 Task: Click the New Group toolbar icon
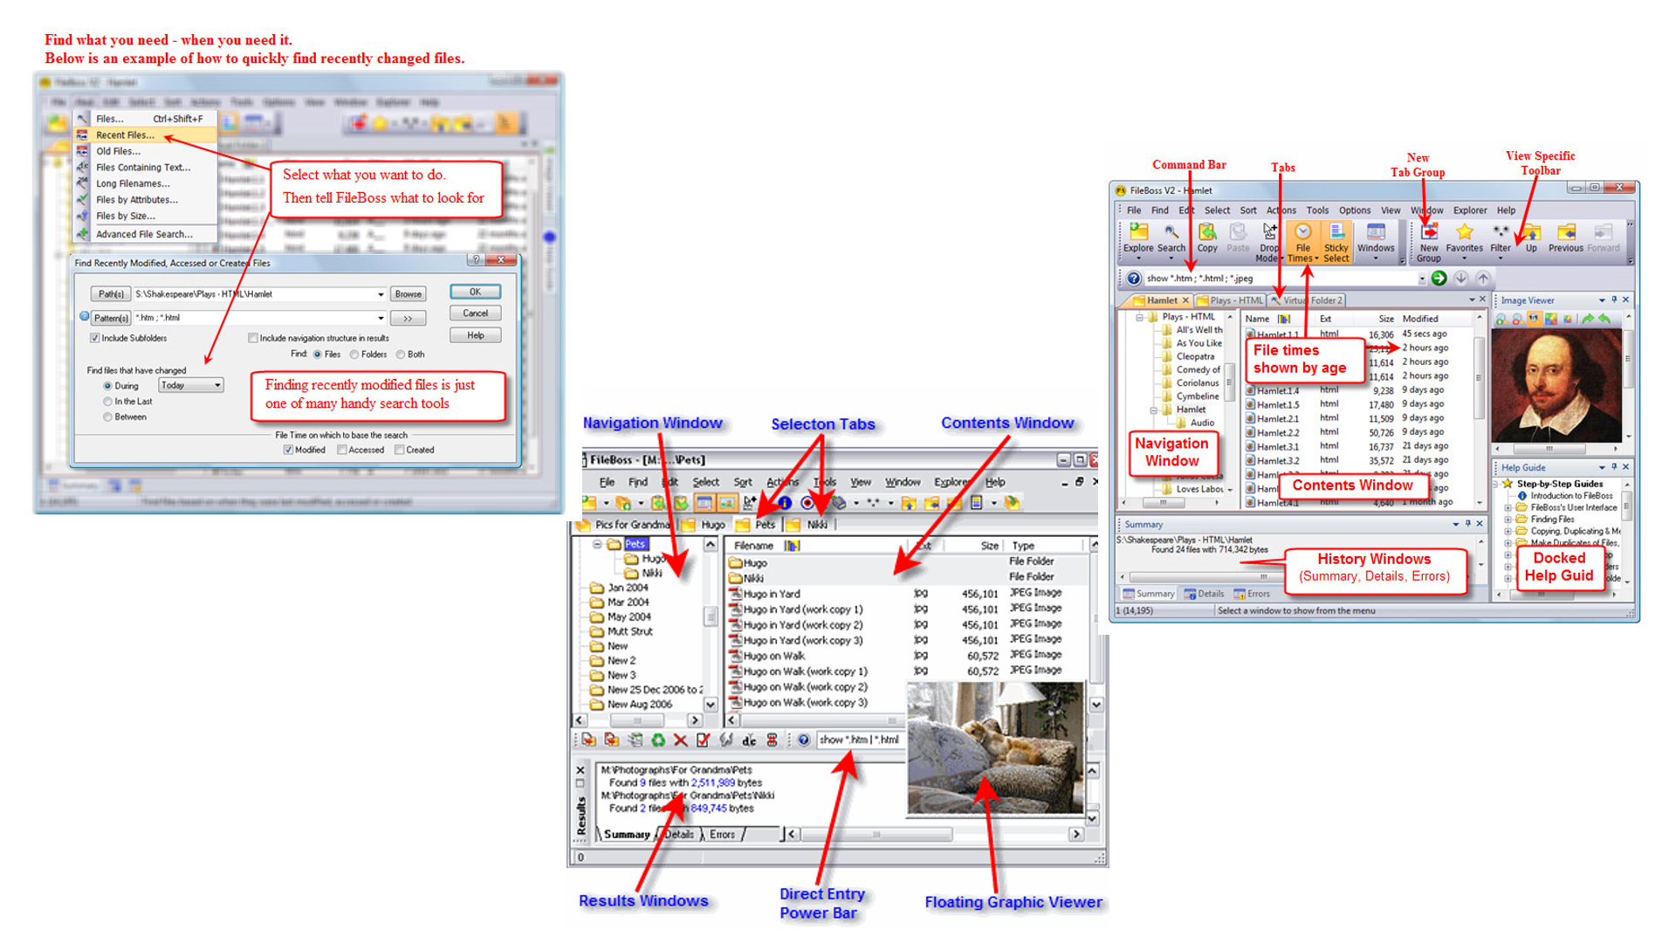(x=1429, y=232)
